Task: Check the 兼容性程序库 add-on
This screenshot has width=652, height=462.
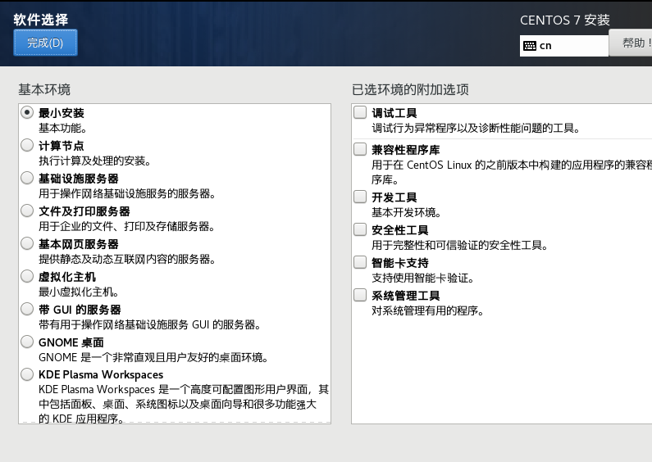Action: pyautogui.click(x=360, y=149)
